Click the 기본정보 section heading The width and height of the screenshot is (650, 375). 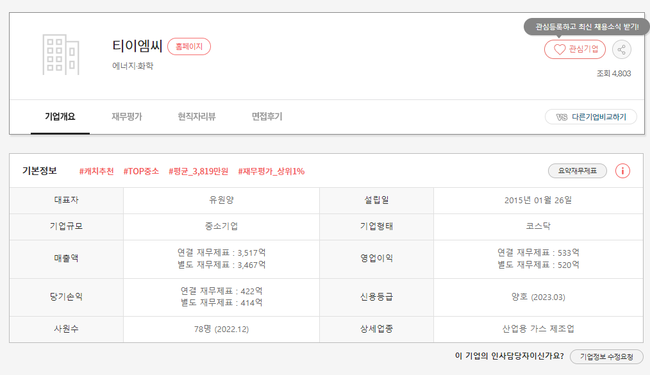40,171
